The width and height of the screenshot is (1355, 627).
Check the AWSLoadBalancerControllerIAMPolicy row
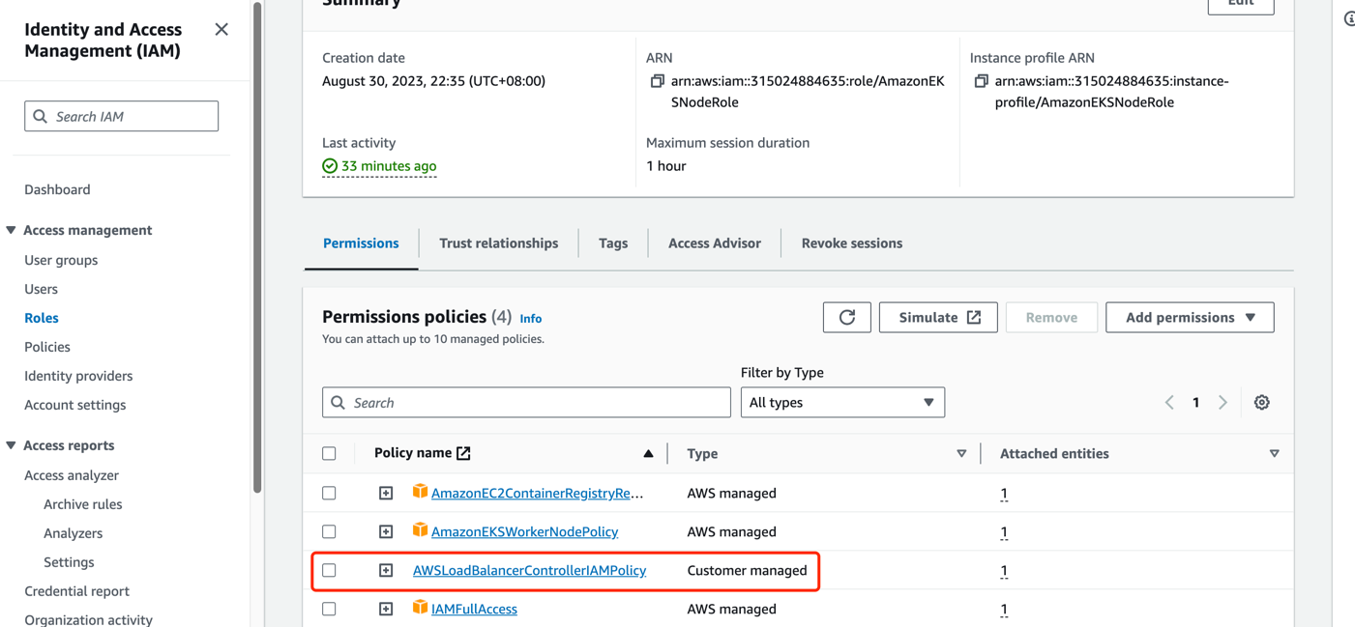coord(329,571)
